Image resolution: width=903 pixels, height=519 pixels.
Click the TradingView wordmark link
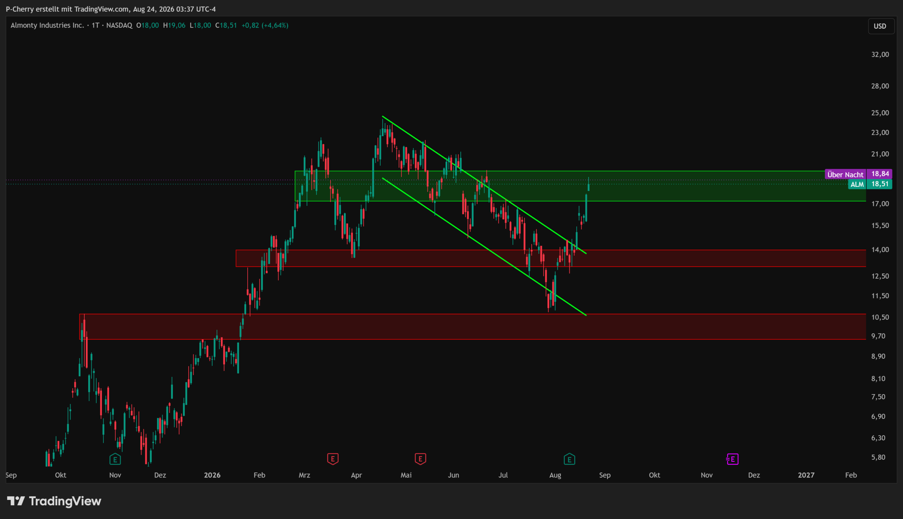click(x=65, y=501)
